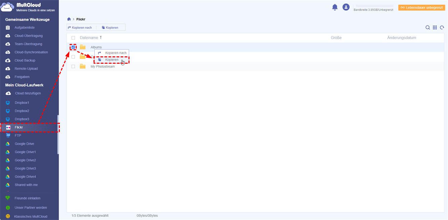This screenshot has width=448, height=220.
Task: Check the My Photostream checkbox
Action: (73, 66)
